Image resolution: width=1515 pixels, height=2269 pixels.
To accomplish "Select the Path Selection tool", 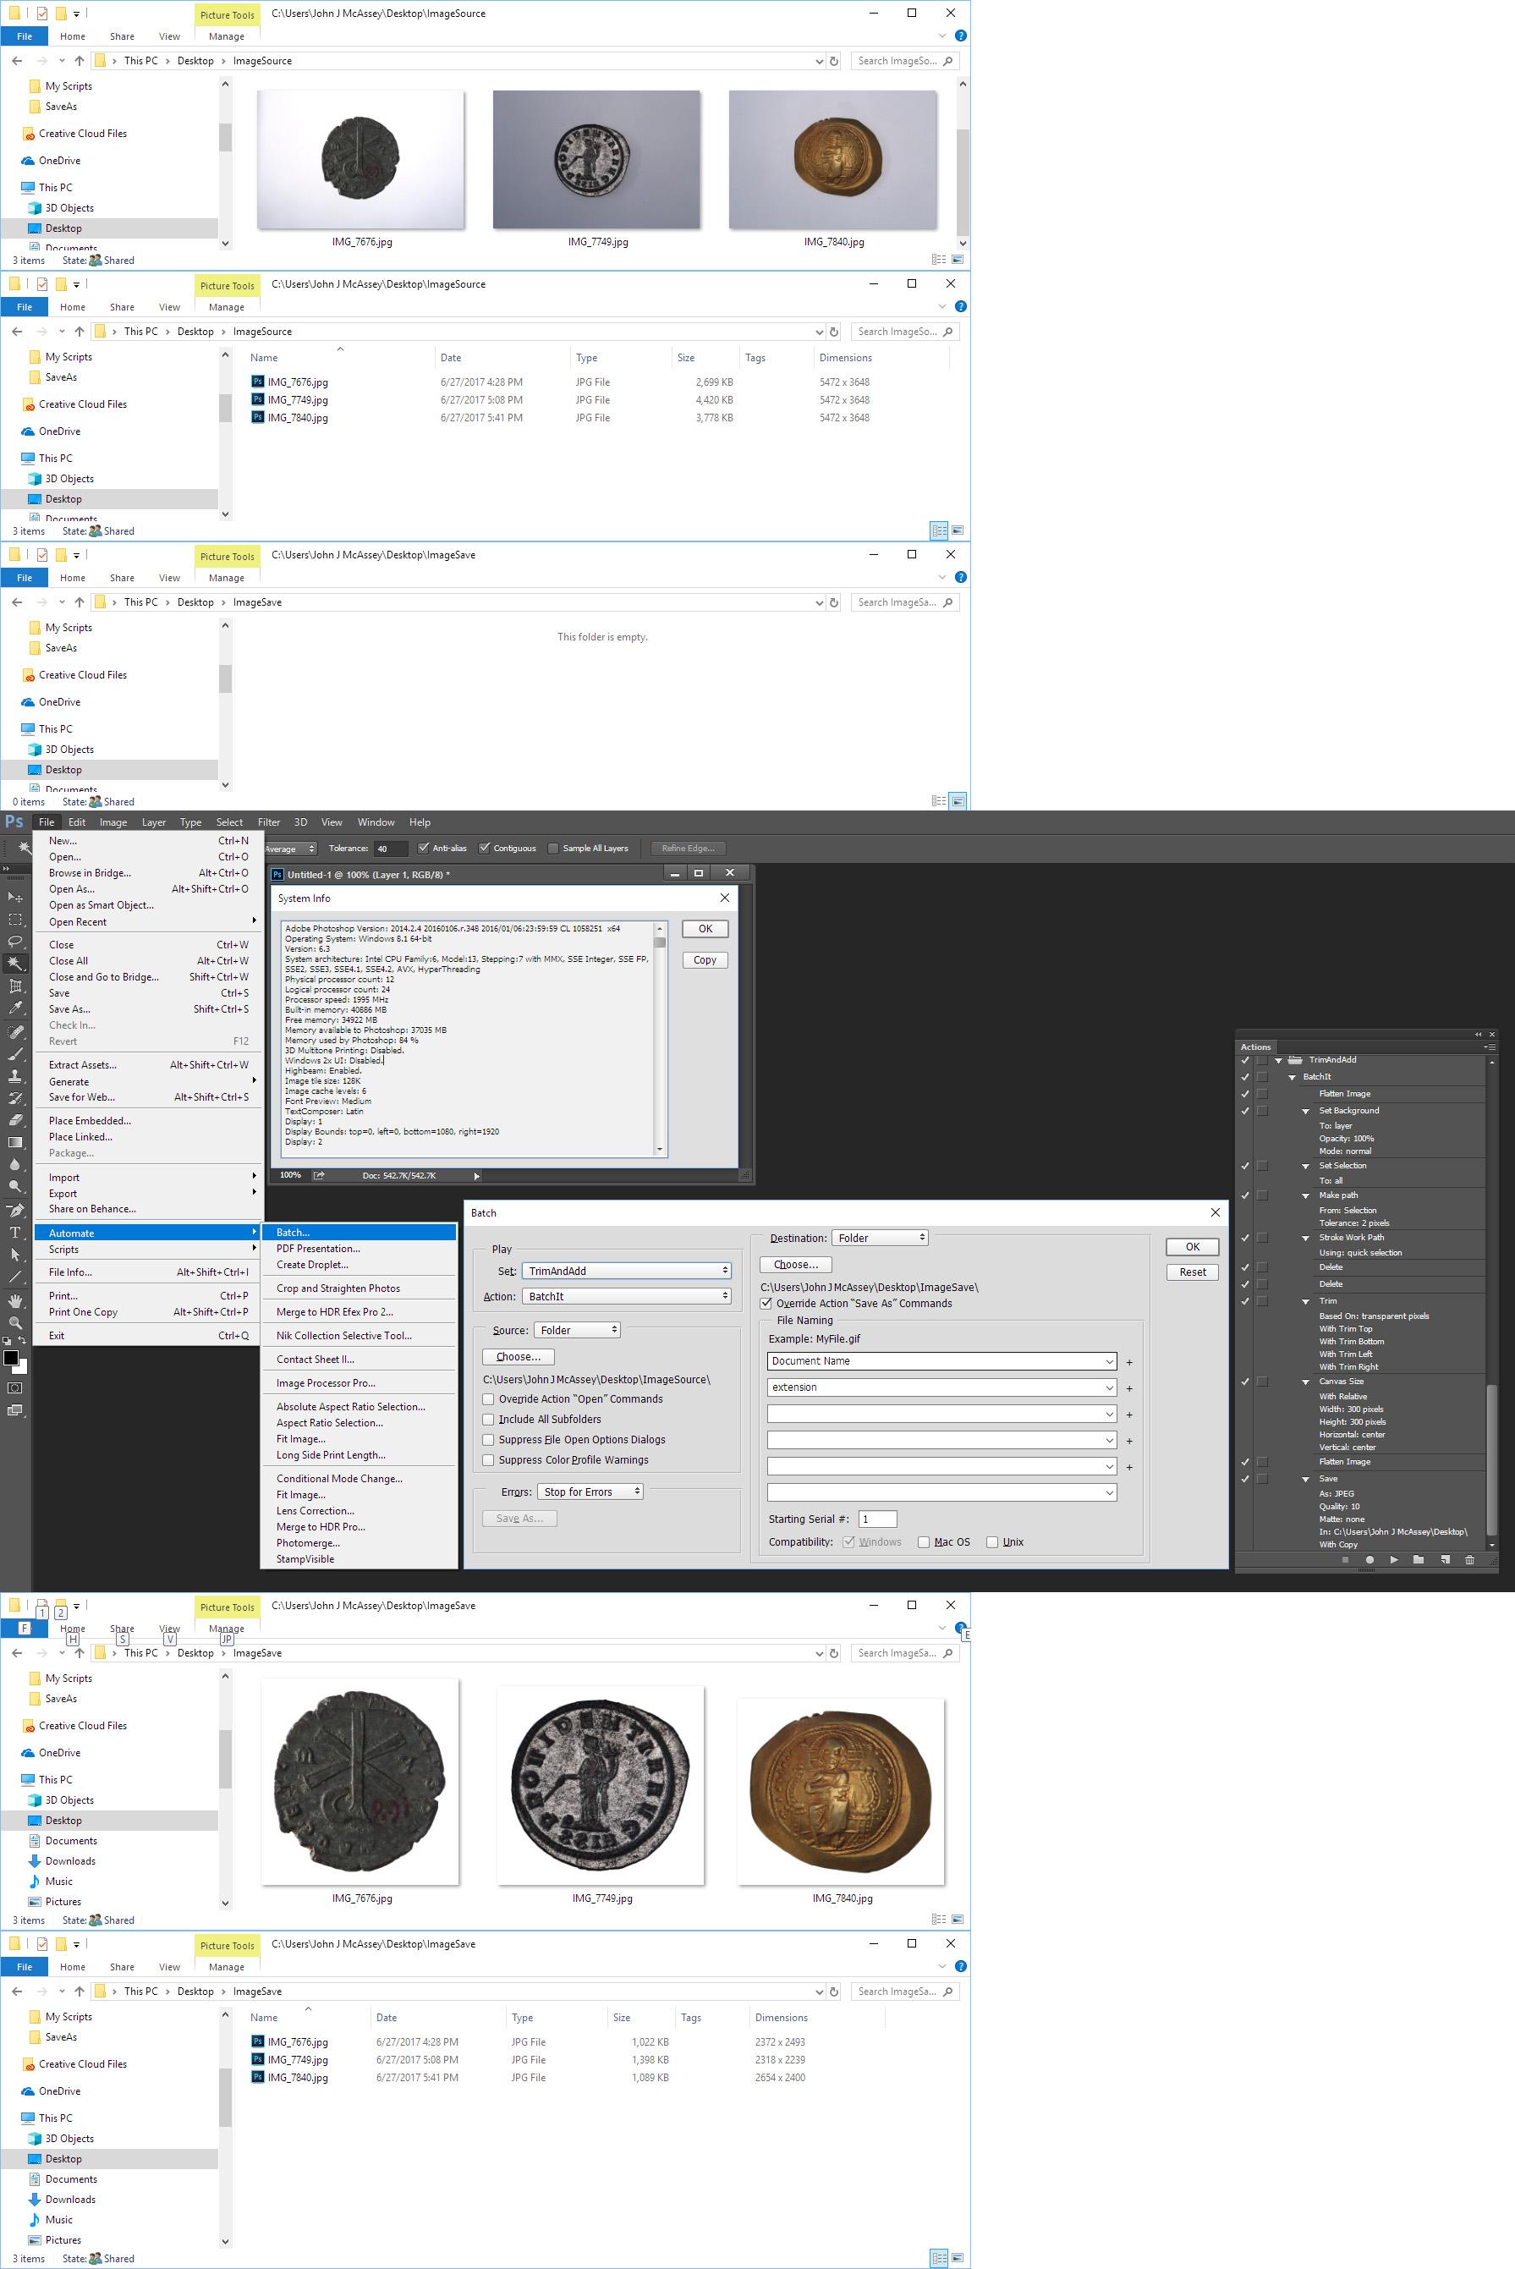I will click(x=15, y=1255).
